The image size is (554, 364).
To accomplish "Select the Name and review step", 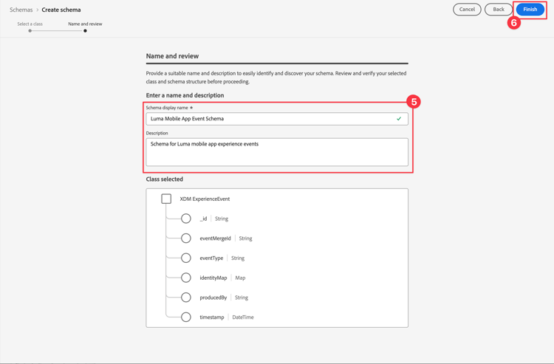I will [85, 24].
